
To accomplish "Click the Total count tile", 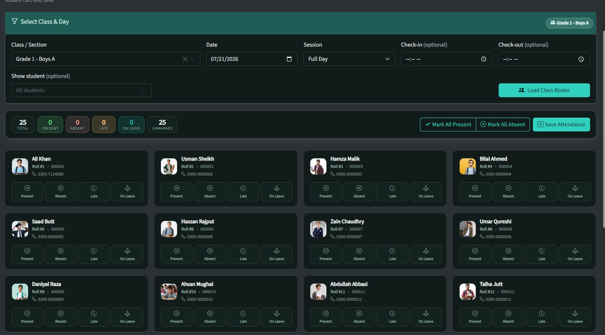I will (x=23, y=125).
